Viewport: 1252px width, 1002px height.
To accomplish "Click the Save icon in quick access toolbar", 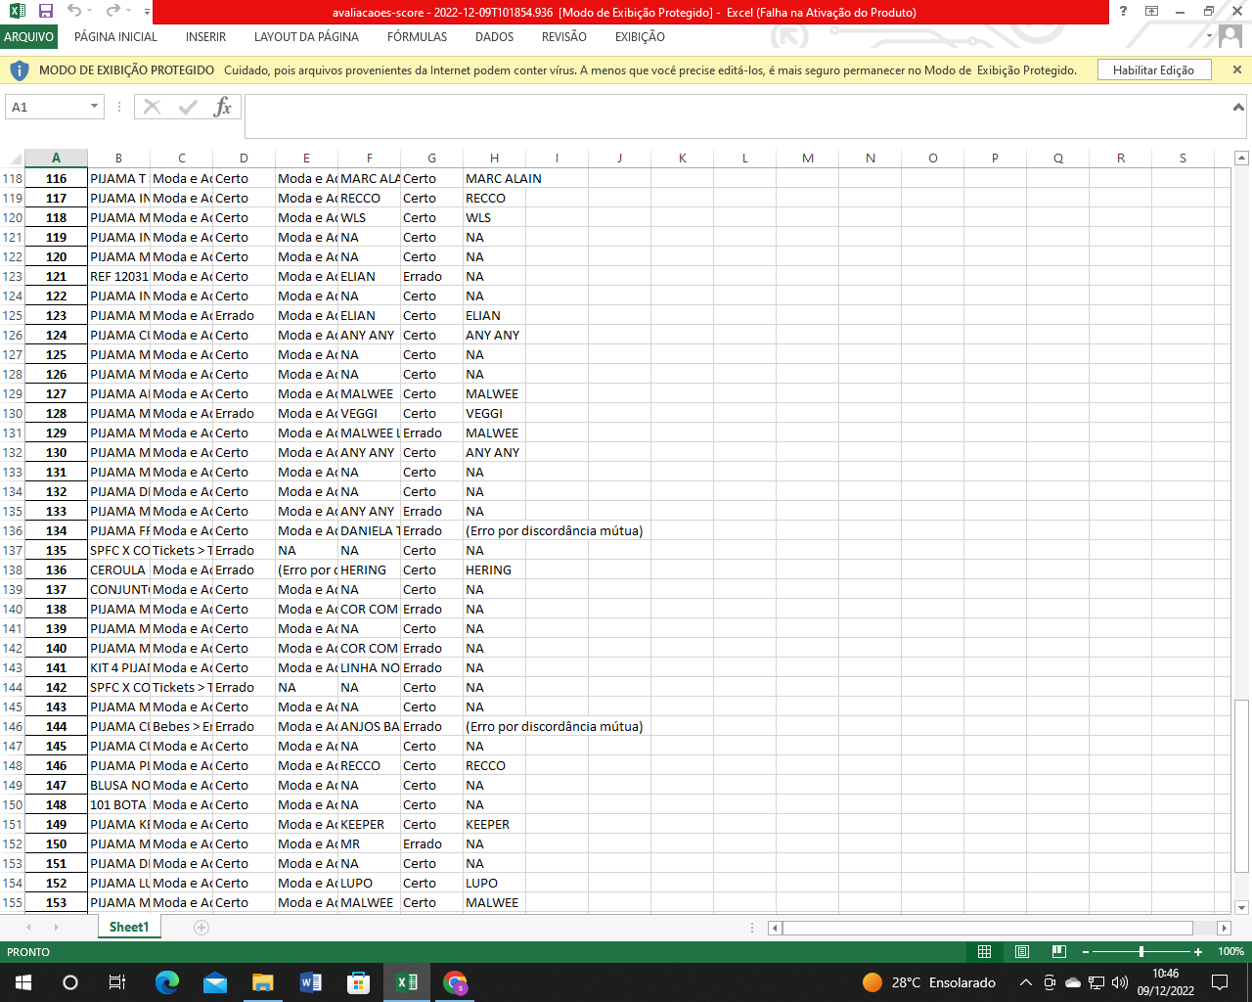I will tap(45, 12).
